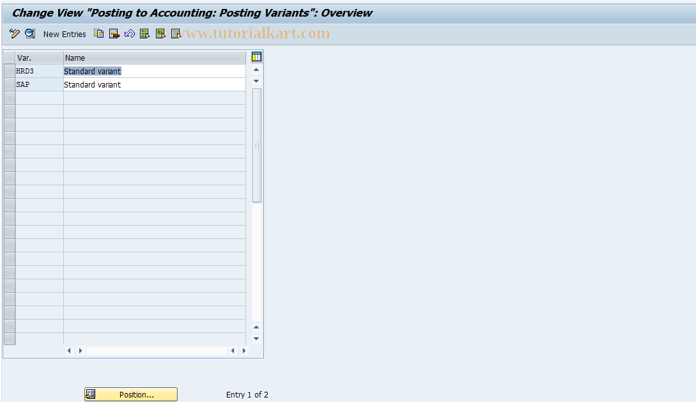
Task: Click the select-all corner cell of the table
Action: coord(10,58)
